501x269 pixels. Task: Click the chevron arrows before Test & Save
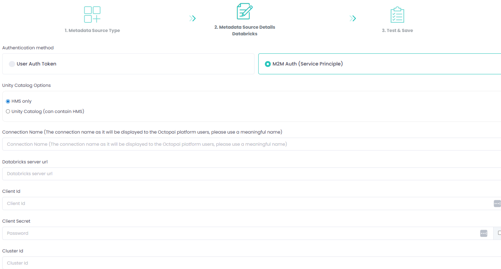click(x=353, y=18)
